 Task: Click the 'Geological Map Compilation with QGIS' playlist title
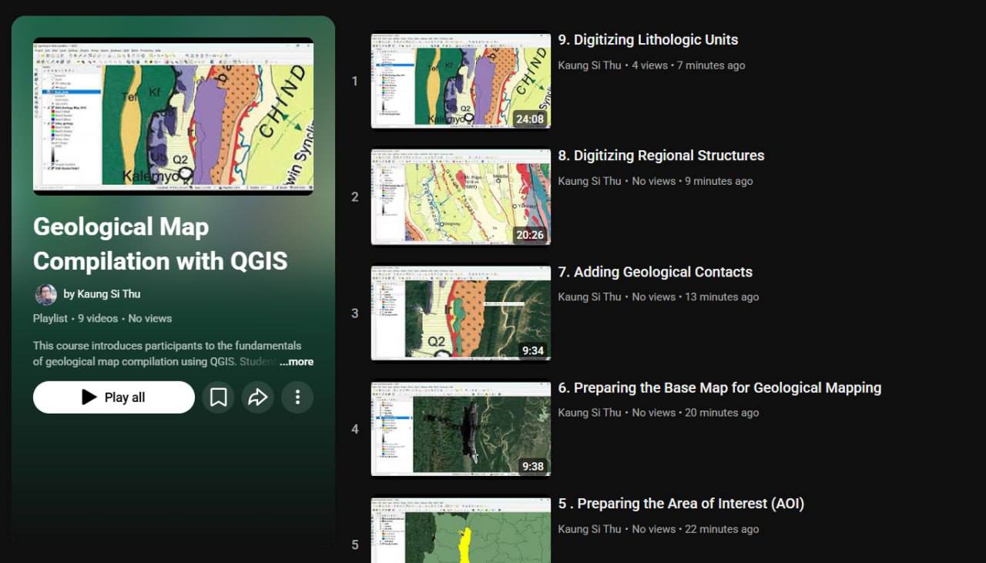(x=160, y=244)
